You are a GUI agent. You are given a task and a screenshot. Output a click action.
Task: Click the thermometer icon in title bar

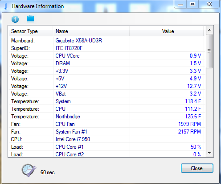[6, 6]
